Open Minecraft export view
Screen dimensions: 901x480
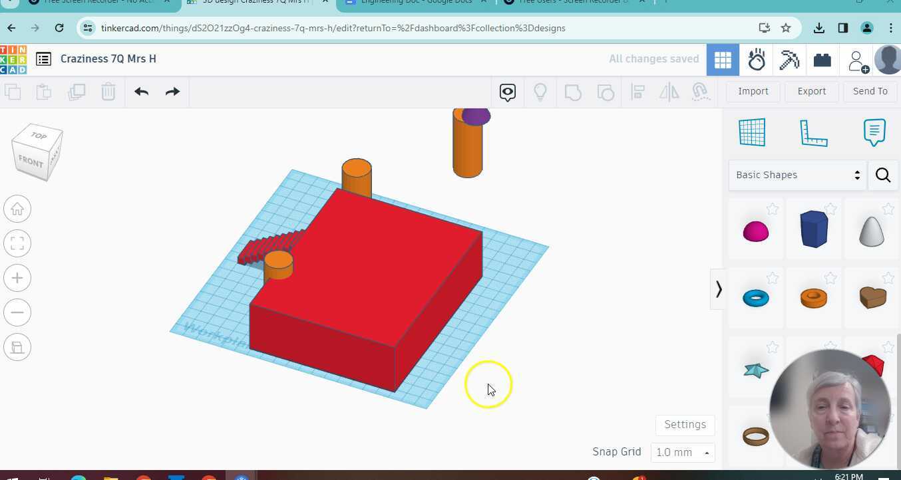[789, 59]
